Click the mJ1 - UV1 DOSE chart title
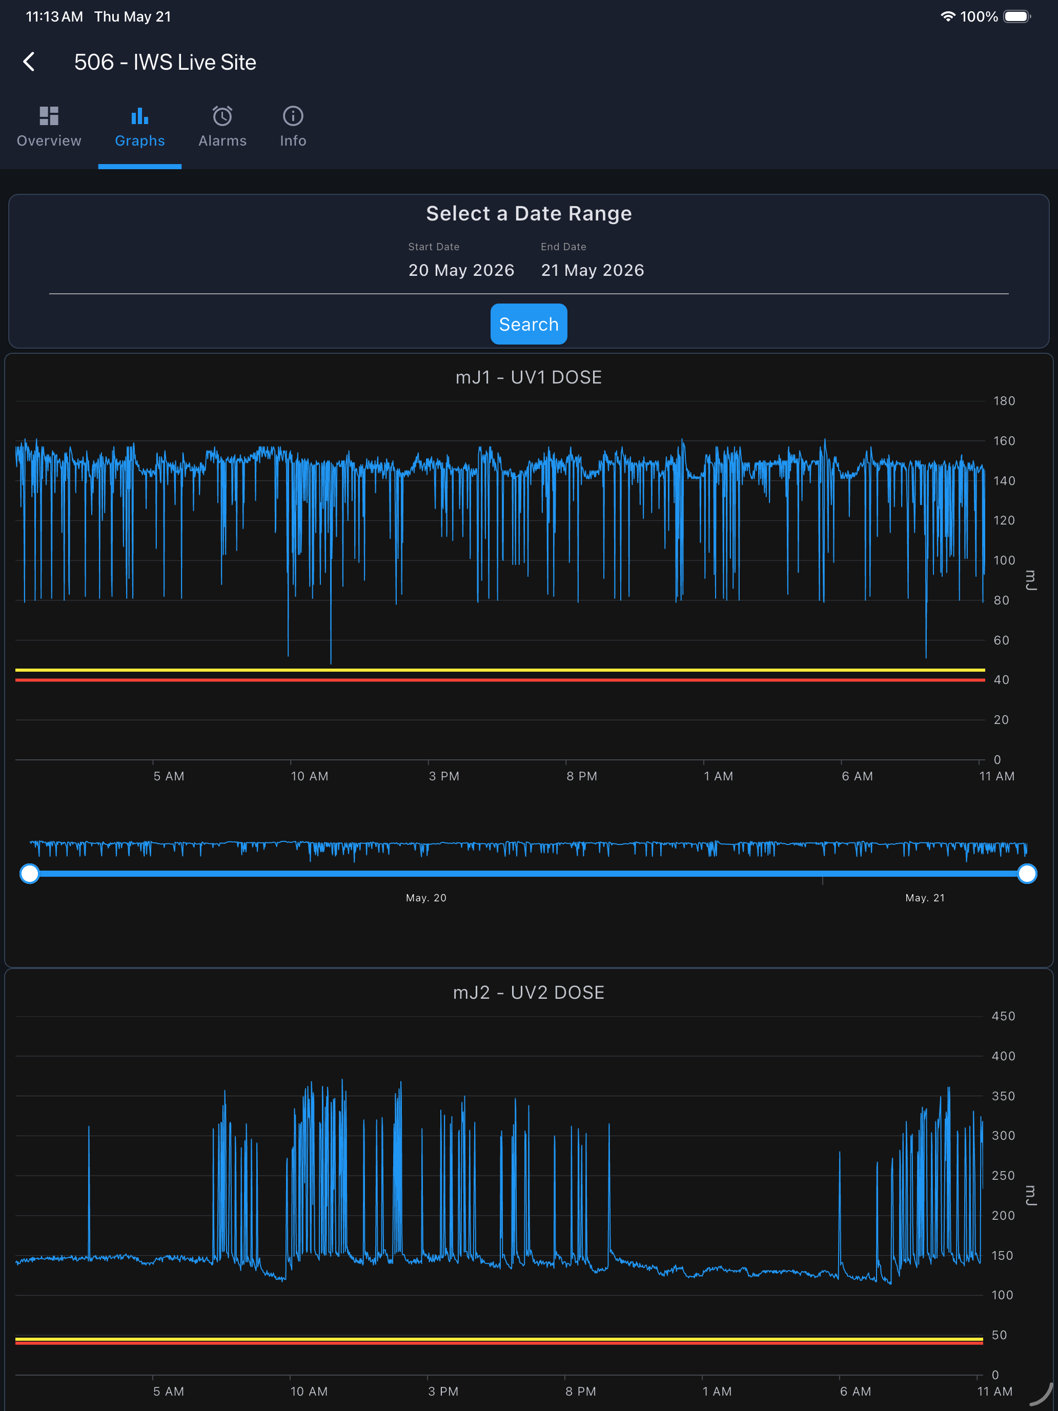1058x1411 pixels. [x=528, y=378]
